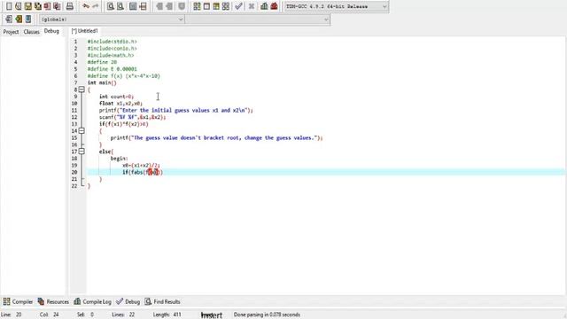Switch to the Classes sidebar tab
The image size is (567, 319).
point(32,32)
